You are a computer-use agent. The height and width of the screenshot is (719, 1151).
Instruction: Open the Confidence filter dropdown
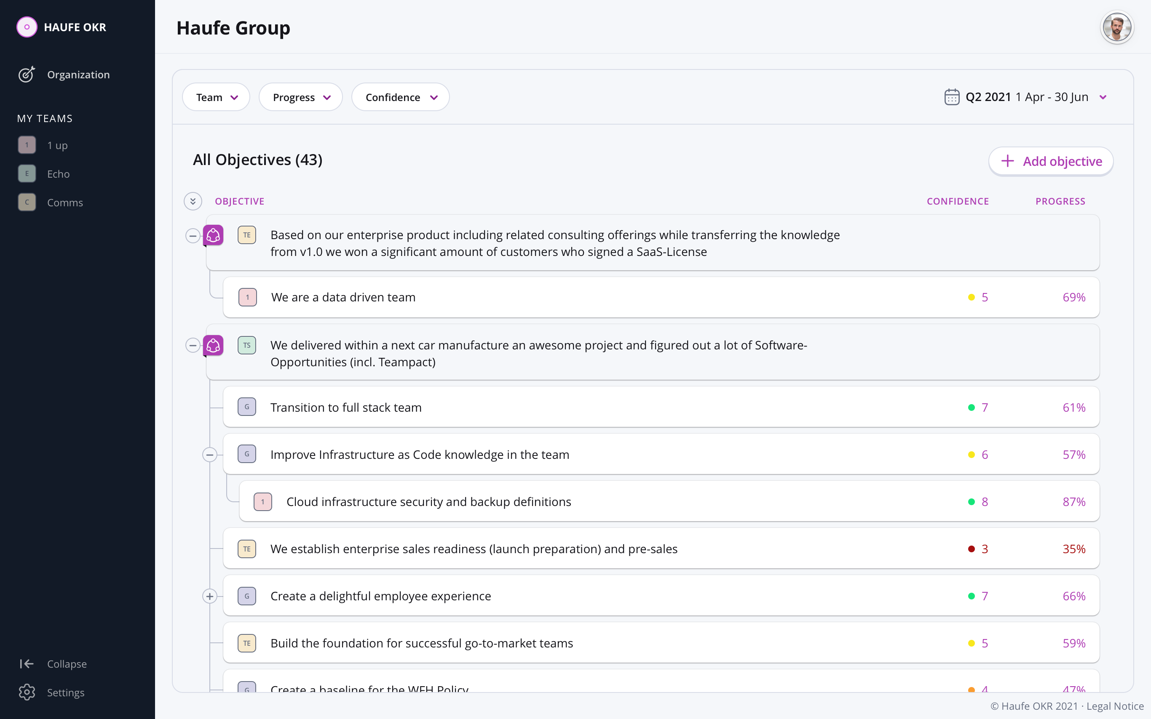pyautogui.click(x=401, y=97)
